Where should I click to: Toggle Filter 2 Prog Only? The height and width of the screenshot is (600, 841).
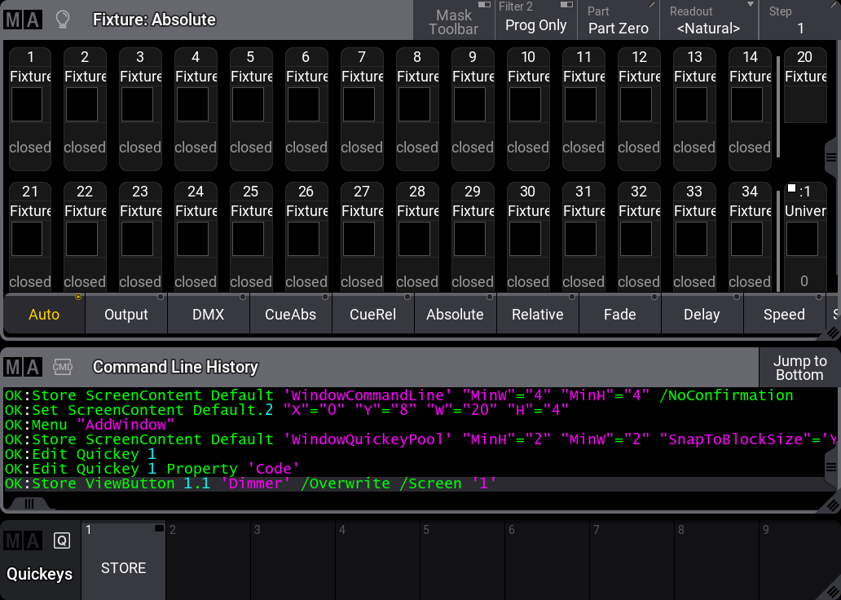535,21
